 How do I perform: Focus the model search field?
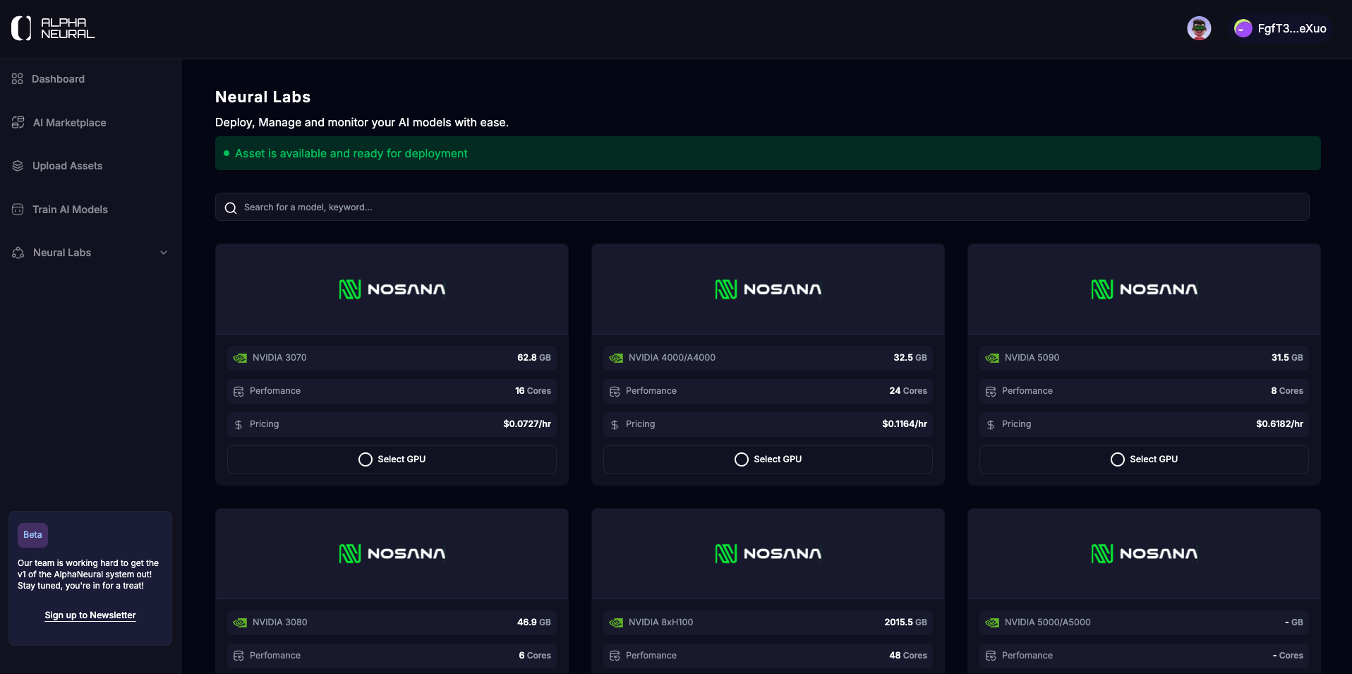tap(762, 207)
